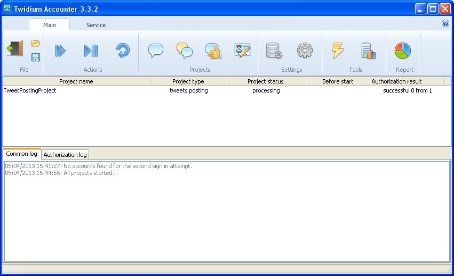Click the 'No accounts found' log line
454x276 pixels.
(x=99, y=166)
